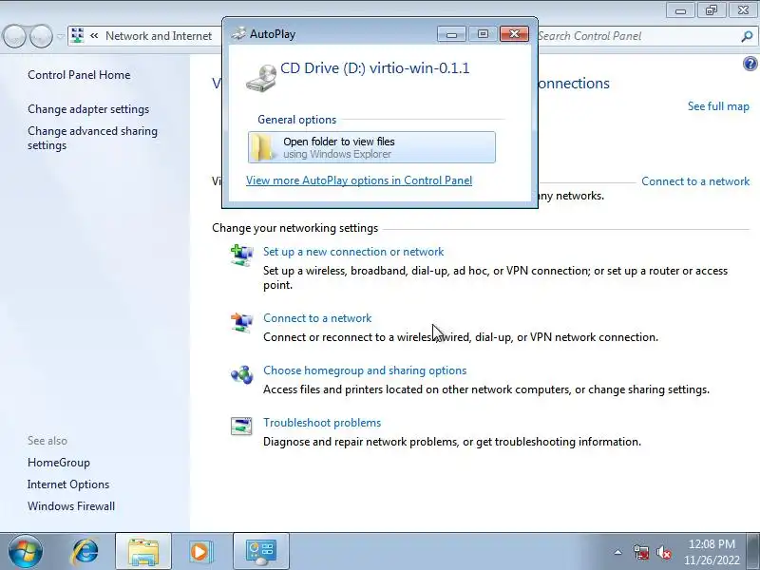The image size is (760, 570).
Task: Open Change advanced sharing settings
Action: point(92,138)
